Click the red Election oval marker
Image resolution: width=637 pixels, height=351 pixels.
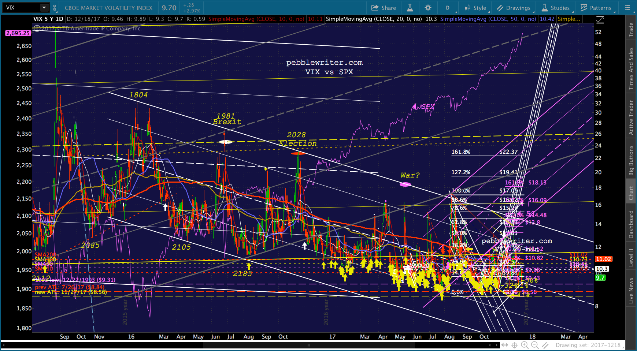pyautogui.click(x=298, y=153)
